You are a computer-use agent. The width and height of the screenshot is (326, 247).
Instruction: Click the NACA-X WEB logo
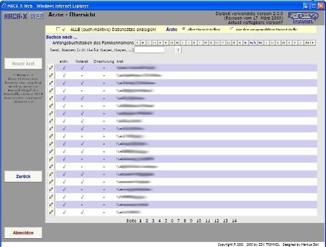23,16
